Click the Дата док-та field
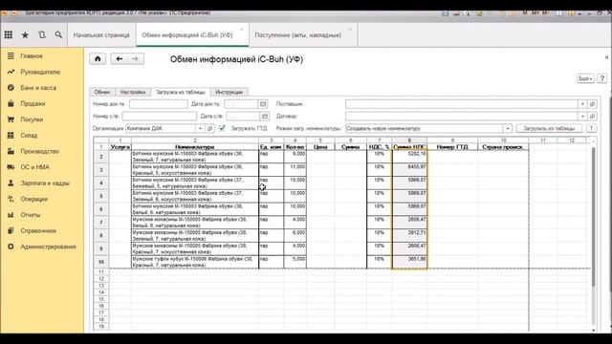This screenshot has height=344, width=612. [x=241, y=104]
